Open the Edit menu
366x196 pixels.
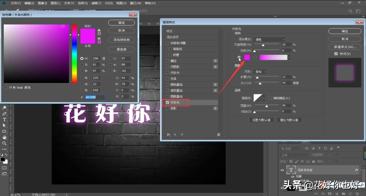[x=29, y=3]
